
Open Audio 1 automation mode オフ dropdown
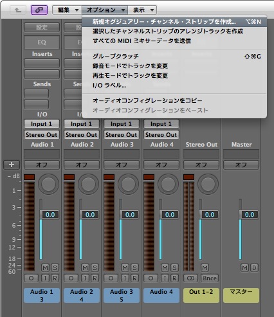click(42, 165)
